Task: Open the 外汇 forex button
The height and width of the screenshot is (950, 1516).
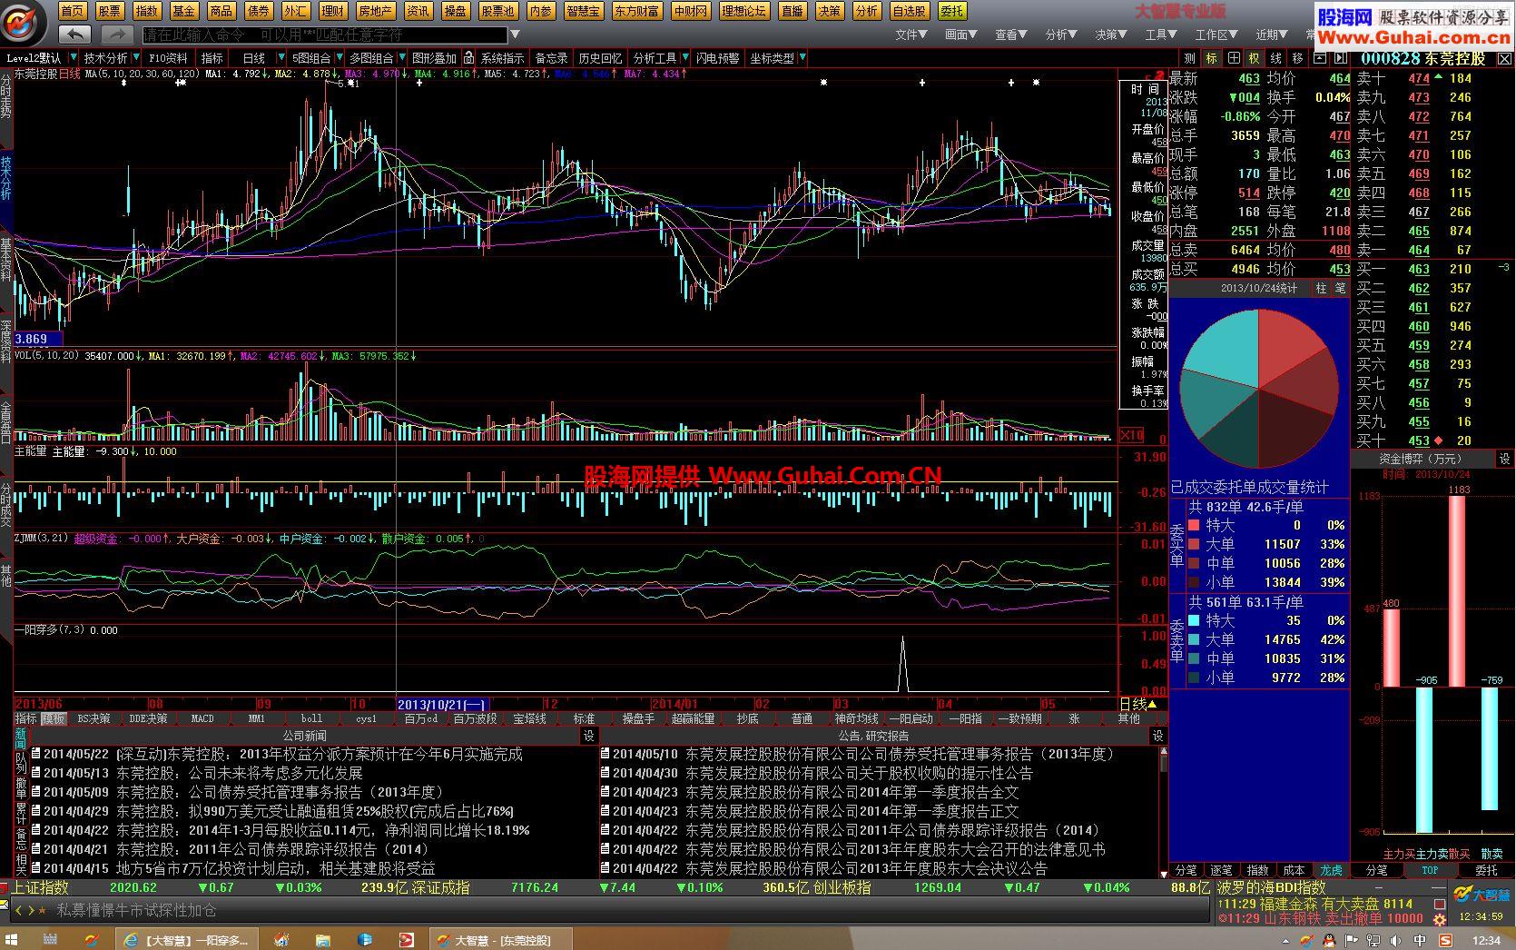Action: pos(296,11)
